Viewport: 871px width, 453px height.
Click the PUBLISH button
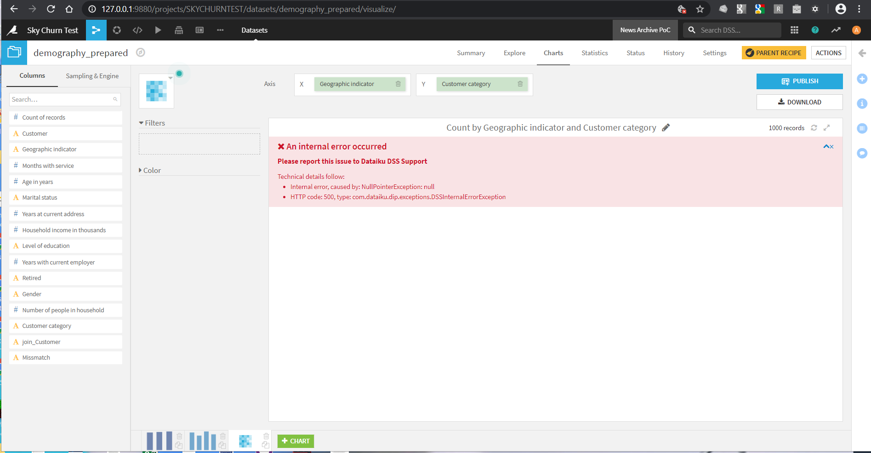tap(799, 81)
